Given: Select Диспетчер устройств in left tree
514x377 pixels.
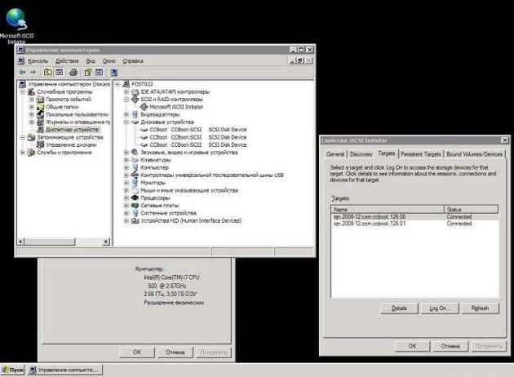Looking at the screenshot, I should [72, 130].
